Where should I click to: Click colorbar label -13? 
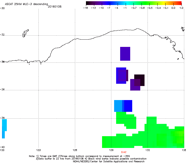[93, 8]
